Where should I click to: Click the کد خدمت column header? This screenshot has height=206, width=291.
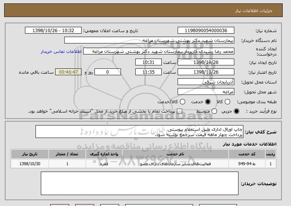(247, 154)
